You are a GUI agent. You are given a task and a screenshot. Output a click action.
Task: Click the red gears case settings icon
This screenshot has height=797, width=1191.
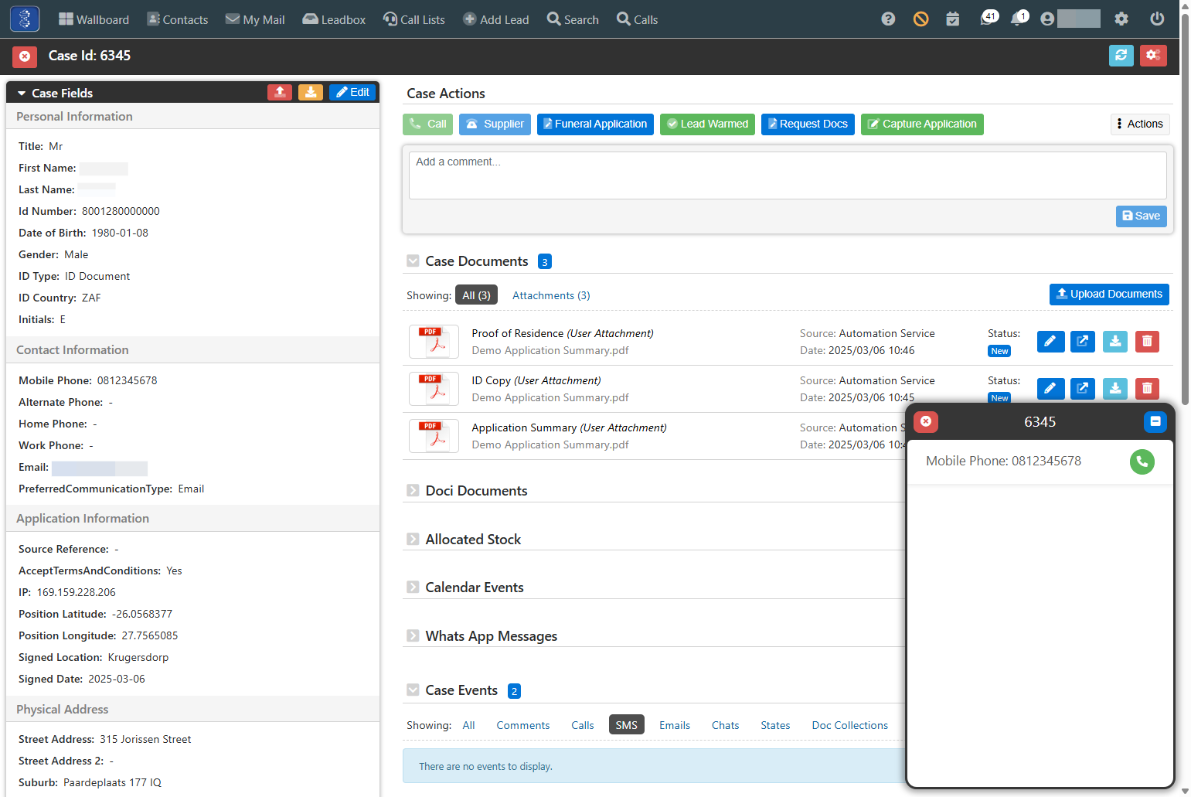tap(1153, 56)
